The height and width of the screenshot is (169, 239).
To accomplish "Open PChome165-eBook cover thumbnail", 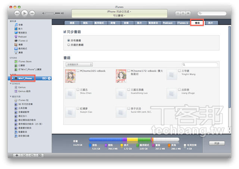I will [x=70, y=76].
